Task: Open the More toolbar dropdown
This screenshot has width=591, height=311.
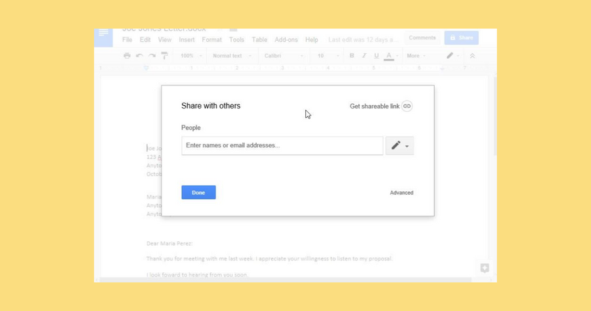Action: click(416, 56)
